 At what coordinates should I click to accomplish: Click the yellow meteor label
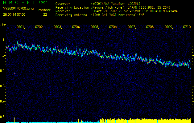pos(44,10)
